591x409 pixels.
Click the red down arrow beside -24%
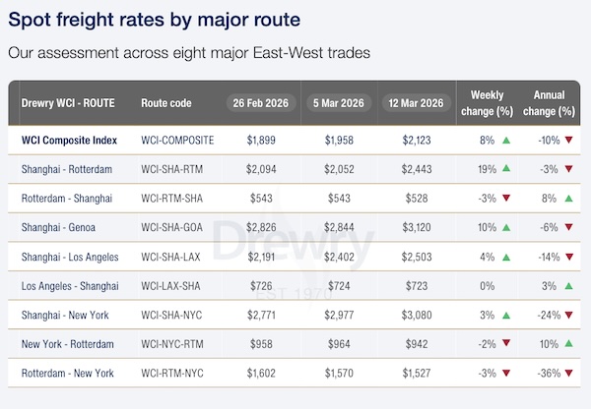(x=568, y=316)
